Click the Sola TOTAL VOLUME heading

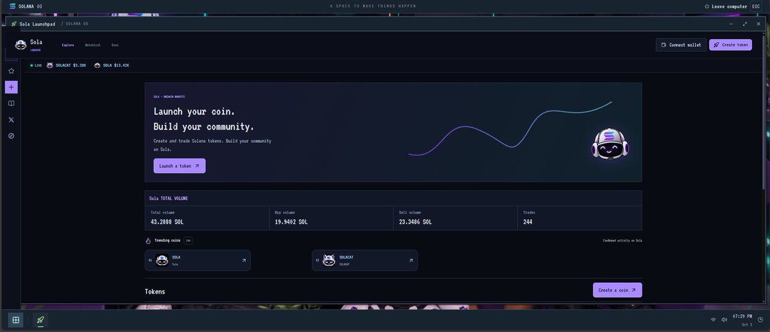pyautogui.click(x=169, y=199)
